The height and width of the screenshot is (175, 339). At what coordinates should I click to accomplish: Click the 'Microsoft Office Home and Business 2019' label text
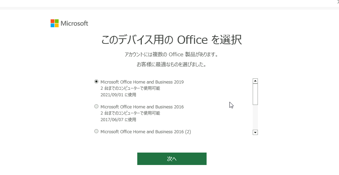(142, 82)
